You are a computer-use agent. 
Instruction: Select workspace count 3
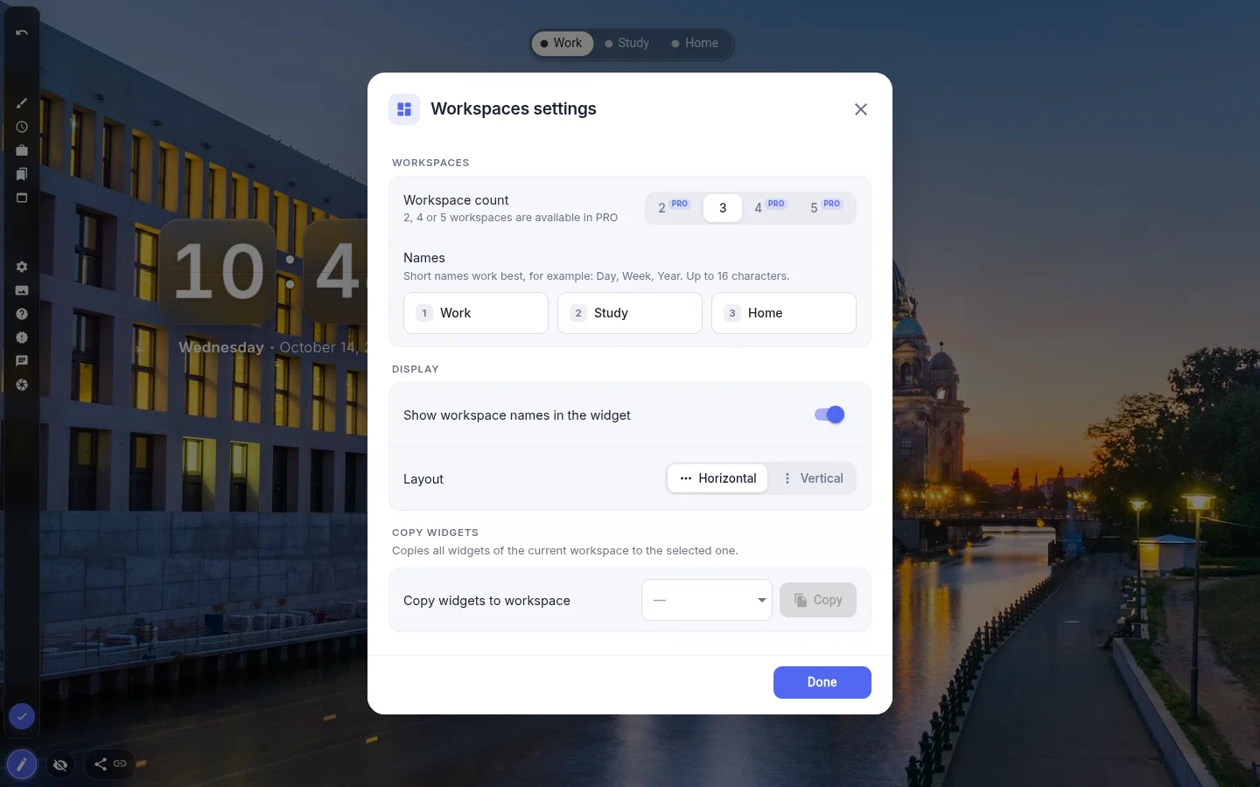(723, 208)
